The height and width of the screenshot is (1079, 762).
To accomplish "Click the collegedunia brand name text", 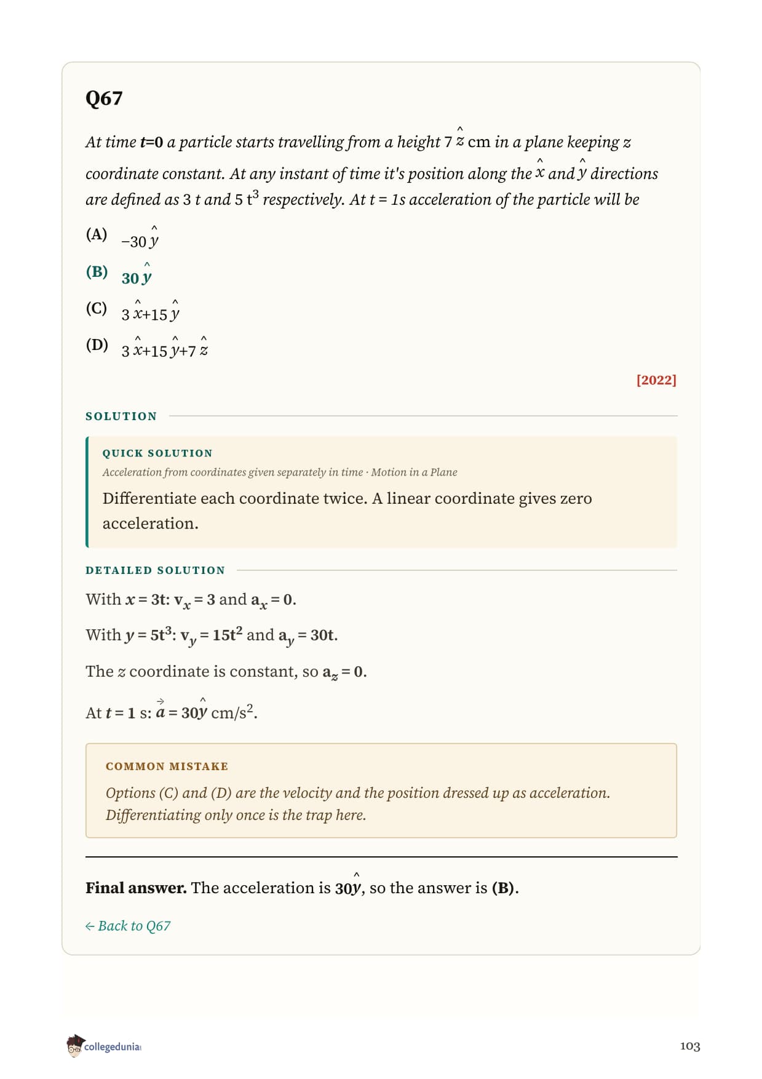I will point(113,1046).
